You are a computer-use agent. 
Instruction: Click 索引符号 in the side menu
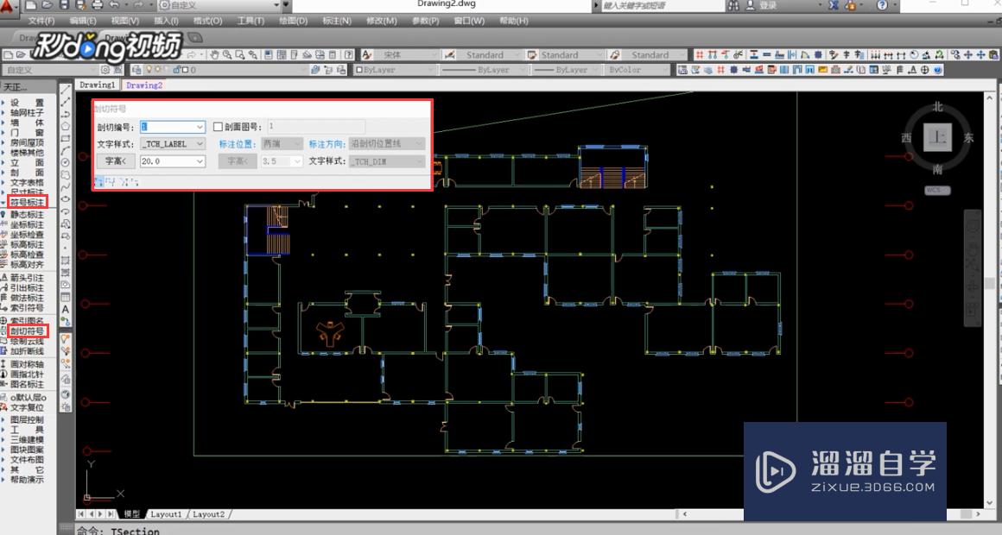coord(27,308)
